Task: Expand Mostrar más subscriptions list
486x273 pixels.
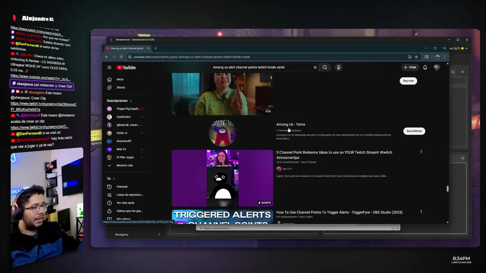Action: click(x=125, y=165)
